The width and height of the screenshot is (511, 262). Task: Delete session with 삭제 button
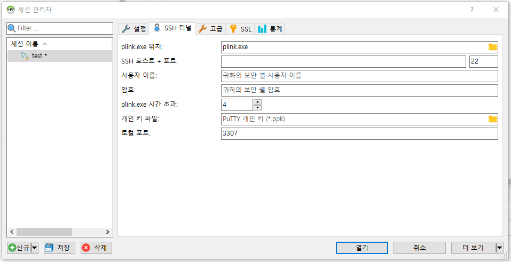coord(96,248)
